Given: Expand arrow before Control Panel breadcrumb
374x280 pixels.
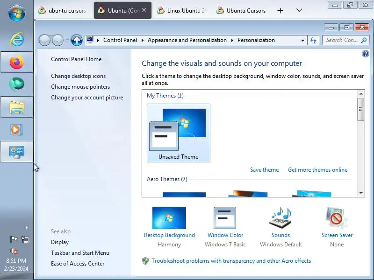Looking at the screenshot, I should [98, 40].
